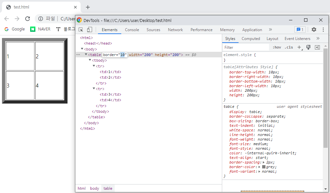Click the three-dot actions on table row

click(78, 55)
